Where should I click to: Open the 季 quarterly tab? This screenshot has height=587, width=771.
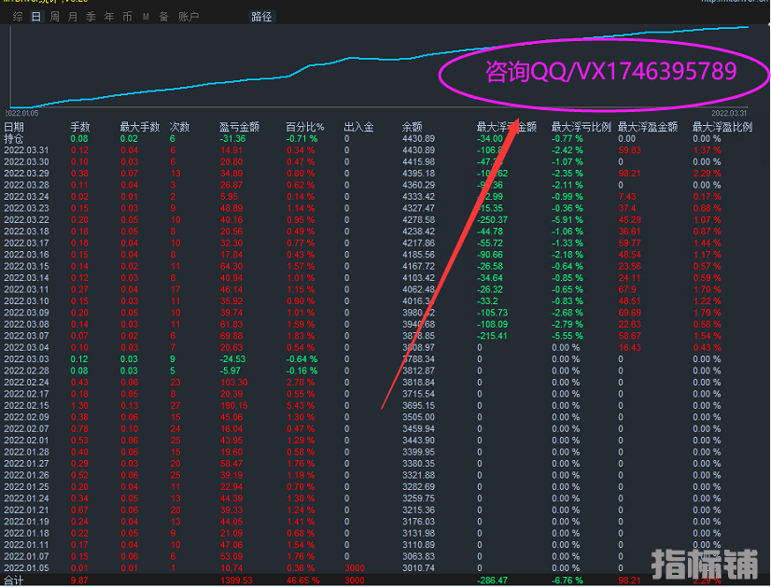(91, 17)
